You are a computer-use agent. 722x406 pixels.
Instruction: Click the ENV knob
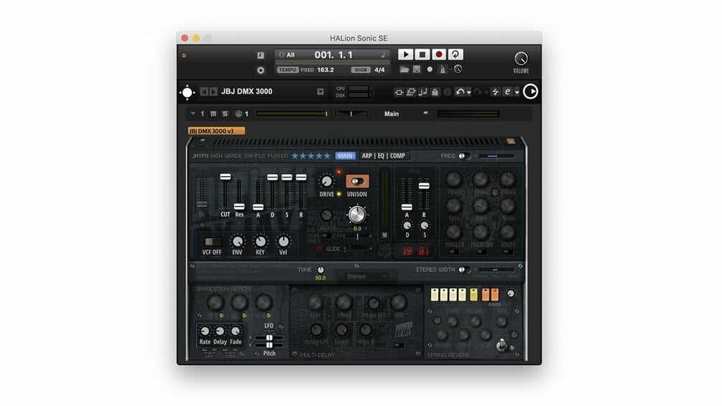pos(237,241)
